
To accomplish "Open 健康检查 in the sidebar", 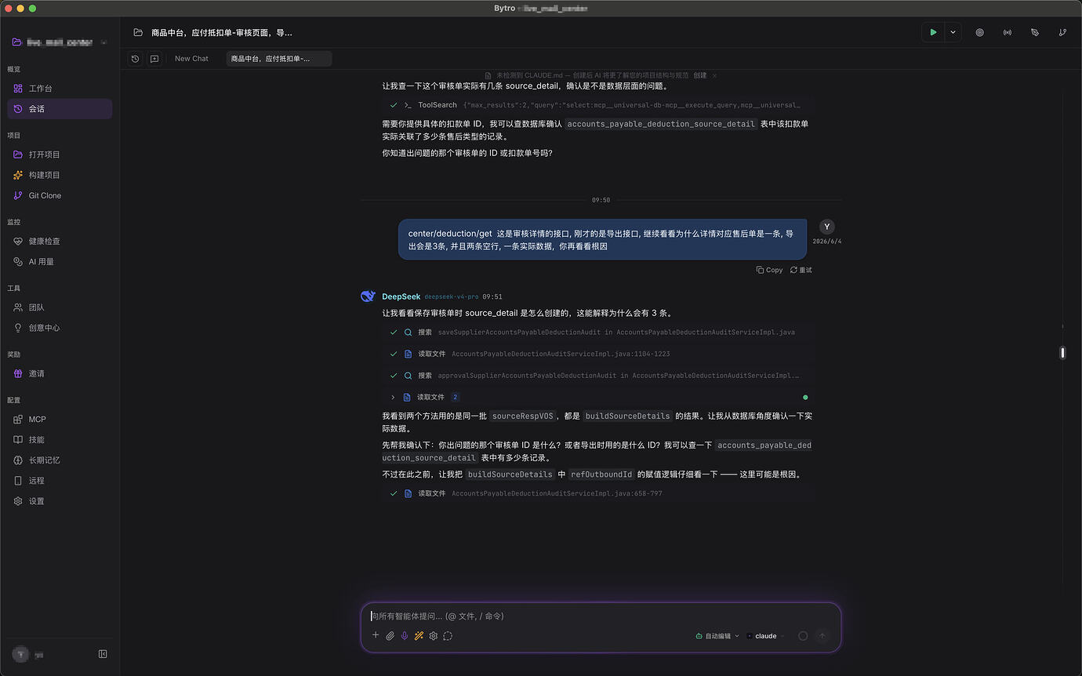I will (60, 242).
